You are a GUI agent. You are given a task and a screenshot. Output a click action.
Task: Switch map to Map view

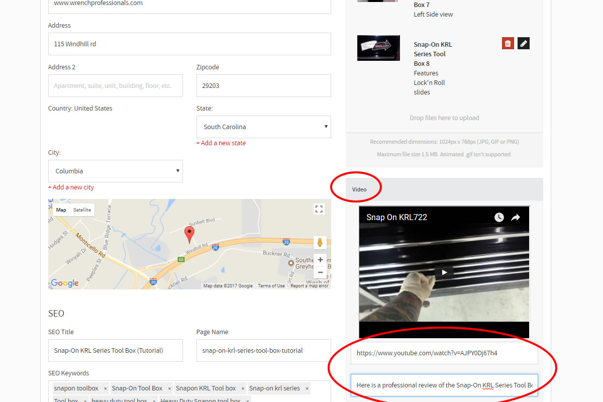[61, 210]
